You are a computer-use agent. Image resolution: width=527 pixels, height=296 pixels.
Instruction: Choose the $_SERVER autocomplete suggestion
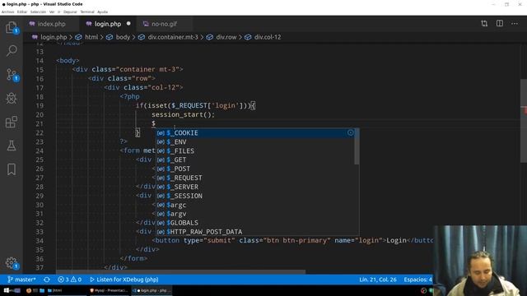(254, 187)
